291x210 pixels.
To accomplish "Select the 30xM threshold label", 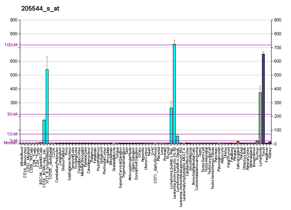I will click(12, 115).
